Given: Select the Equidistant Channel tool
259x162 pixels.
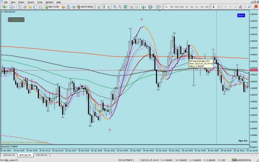Looking at the screenshot, I should (x=240, y=7).
